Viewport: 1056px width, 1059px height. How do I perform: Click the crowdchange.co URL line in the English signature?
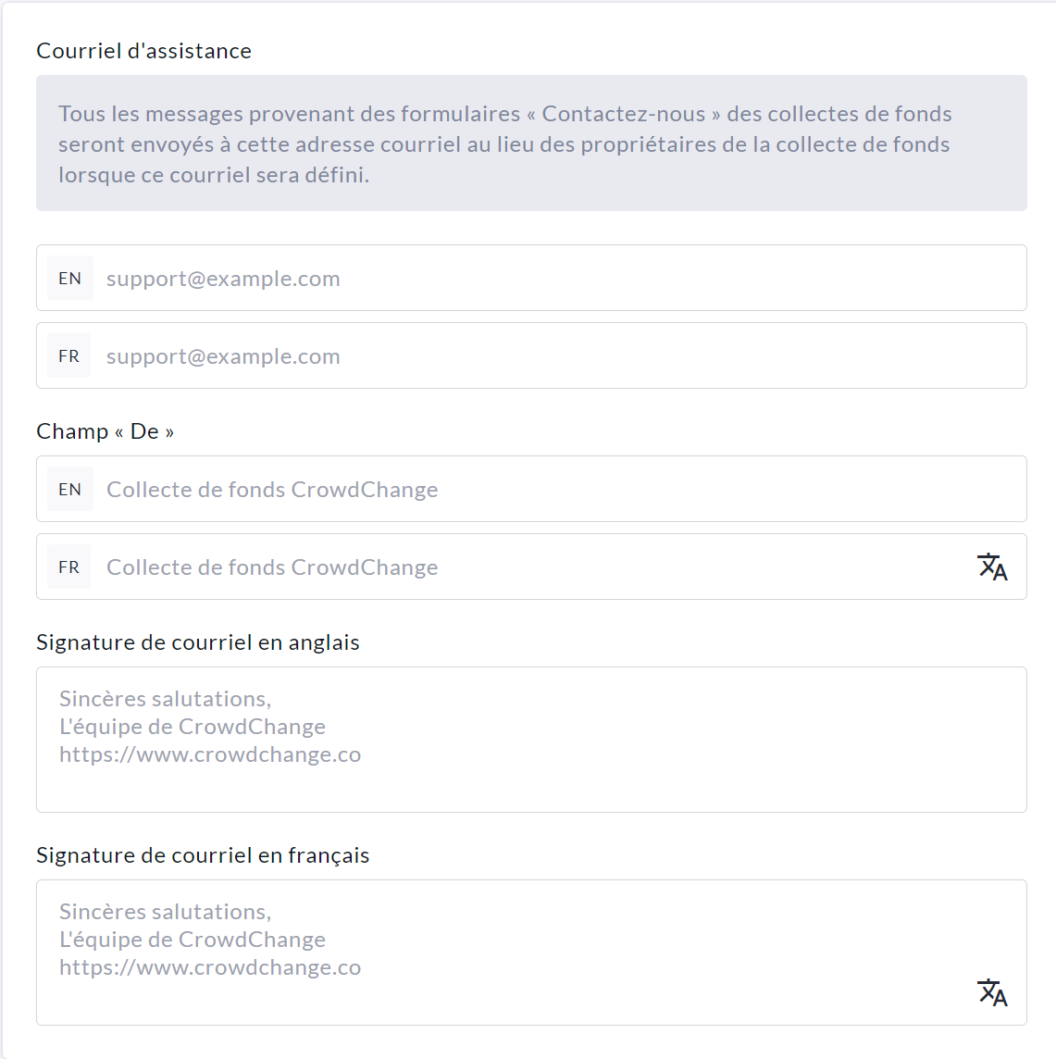point(210,754)
